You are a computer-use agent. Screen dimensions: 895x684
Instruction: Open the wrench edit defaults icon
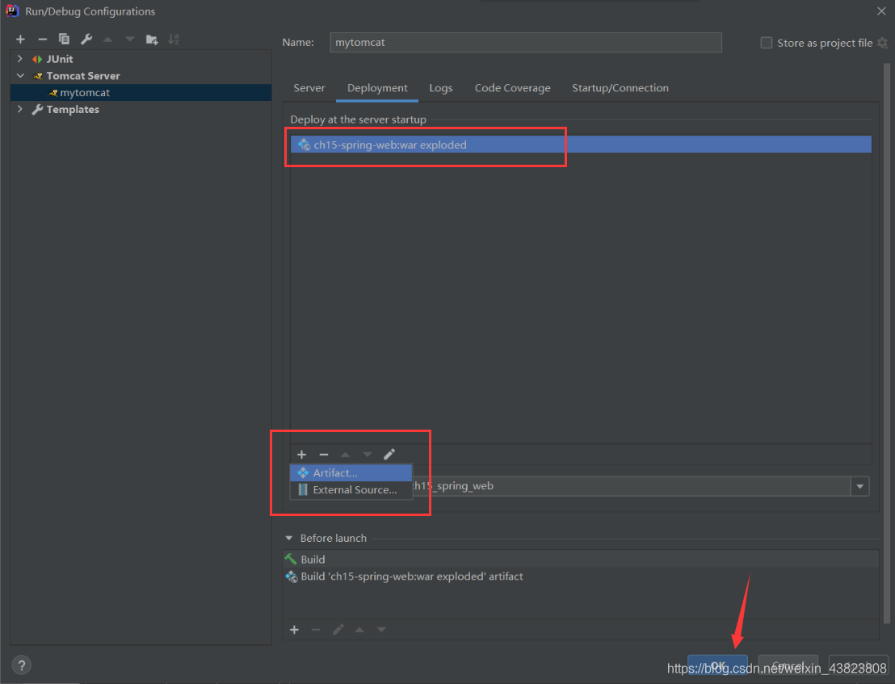(x=86, y=40)
